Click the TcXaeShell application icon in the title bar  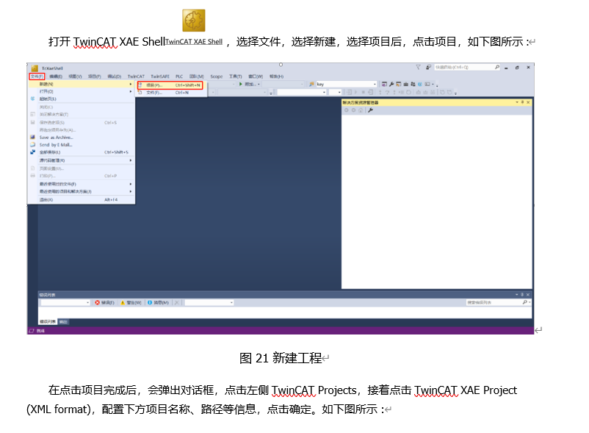(35, 68)
